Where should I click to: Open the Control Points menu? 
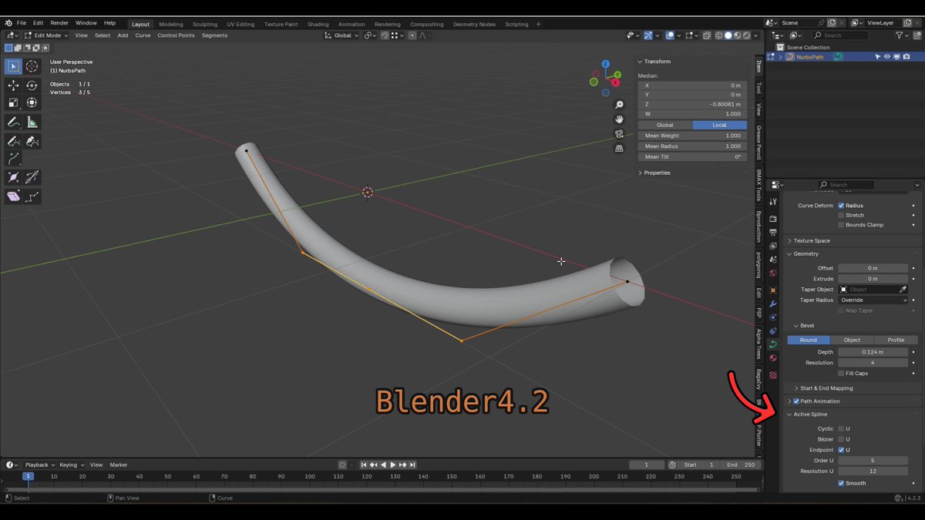tap(176, 35)
